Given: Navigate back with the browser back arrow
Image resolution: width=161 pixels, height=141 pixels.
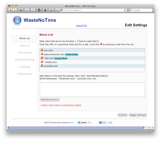Looking at the screenshot, I should [x=10, y=10].
